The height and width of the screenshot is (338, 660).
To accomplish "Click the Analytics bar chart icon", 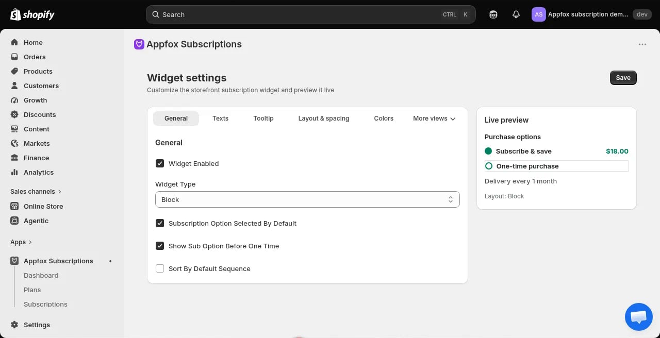I will [x=14, y=172].
